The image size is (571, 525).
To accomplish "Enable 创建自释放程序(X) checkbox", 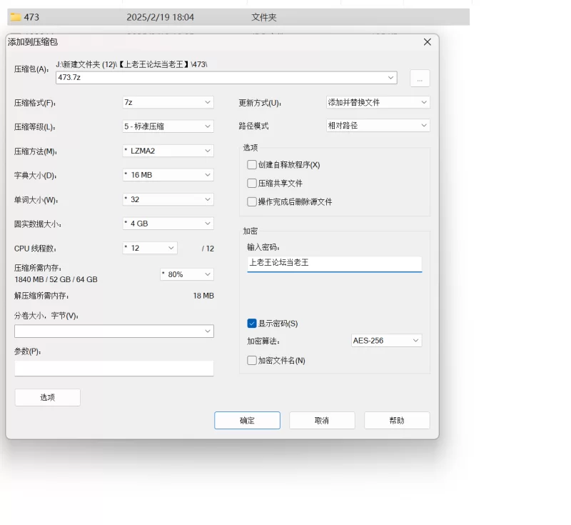I will coord(252,165).
